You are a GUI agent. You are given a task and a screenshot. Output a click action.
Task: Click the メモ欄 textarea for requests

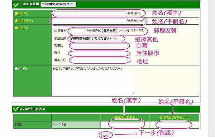[x=94, y=83]
